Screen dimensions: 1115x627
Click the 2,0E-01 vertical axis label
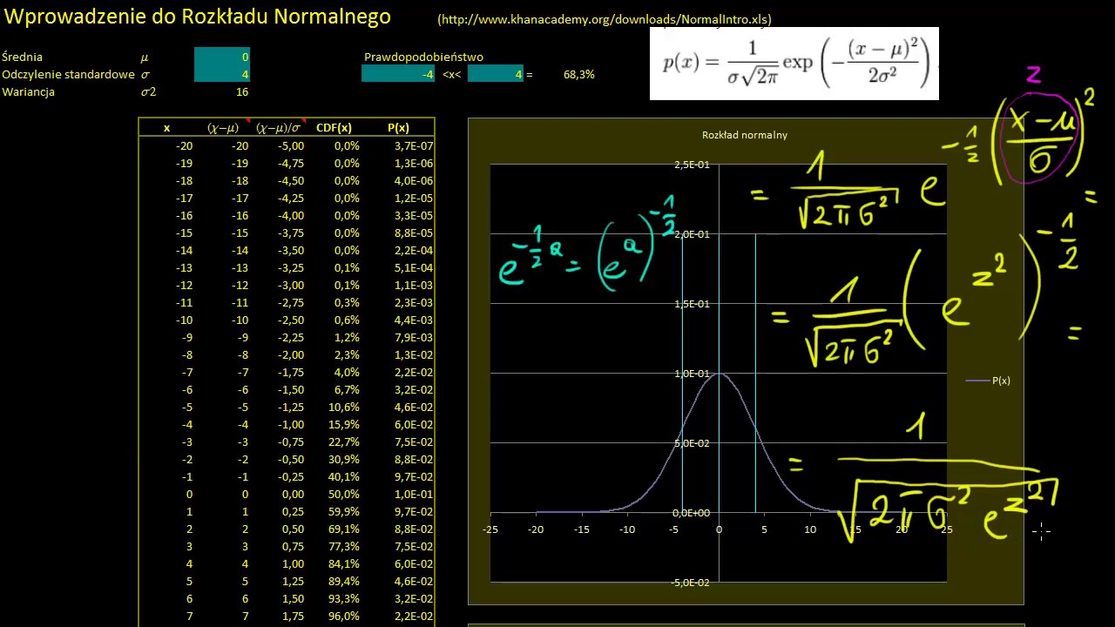pyautogui.click(x=691, y=234)
